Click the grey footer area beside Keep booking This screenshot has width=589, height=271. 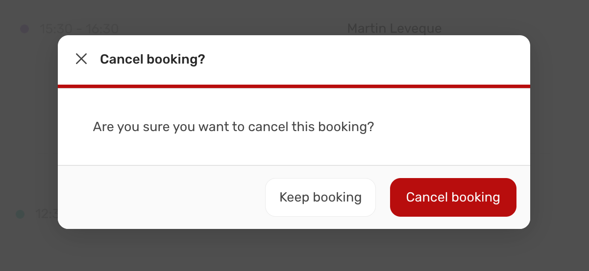point(162,197)
